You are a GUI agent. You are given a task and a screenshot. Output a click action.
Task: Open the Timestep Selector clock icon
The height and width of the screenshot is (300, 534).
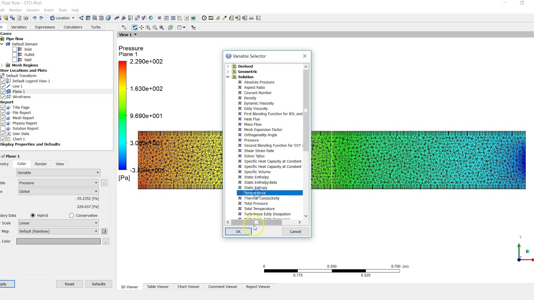pyautogui.click(x=204, y=18)
